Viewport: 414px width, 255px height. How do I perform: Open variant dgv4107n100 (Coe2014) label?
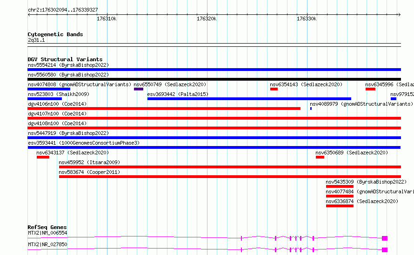(x=57, y=114)
